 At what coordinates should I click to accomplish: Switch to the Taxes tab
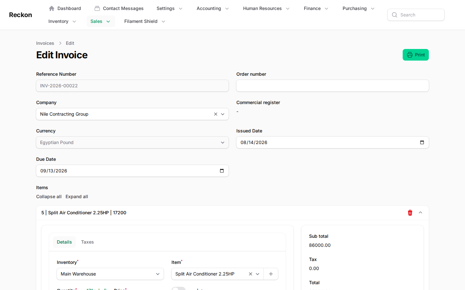pyautogui.click(x=88, y=242)
